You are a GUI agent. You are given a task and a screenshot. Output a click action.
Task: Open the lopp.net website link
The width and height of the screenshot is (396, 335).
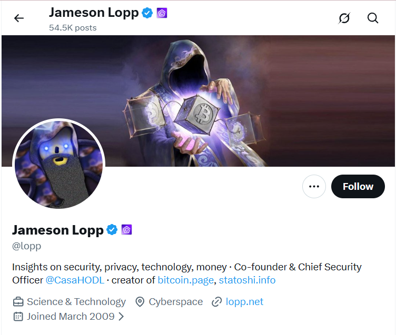pos(244,302)
